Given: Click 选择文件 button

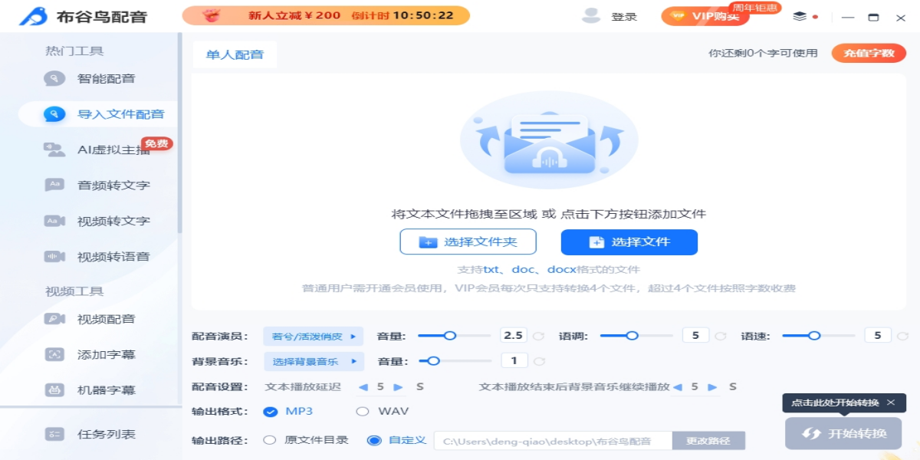Looking at the screenshot, I should (629, 242).
